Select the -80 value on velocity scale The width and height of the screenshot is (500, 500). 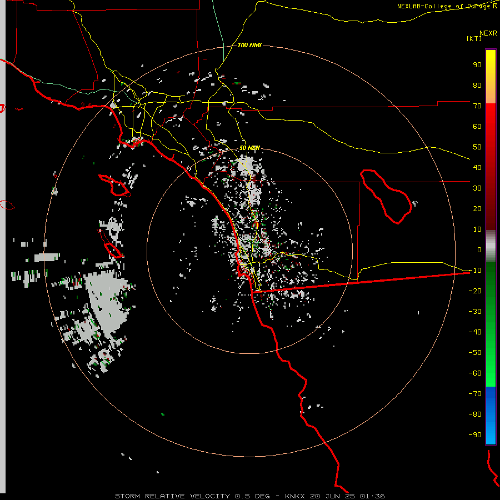tap(475, 414)
